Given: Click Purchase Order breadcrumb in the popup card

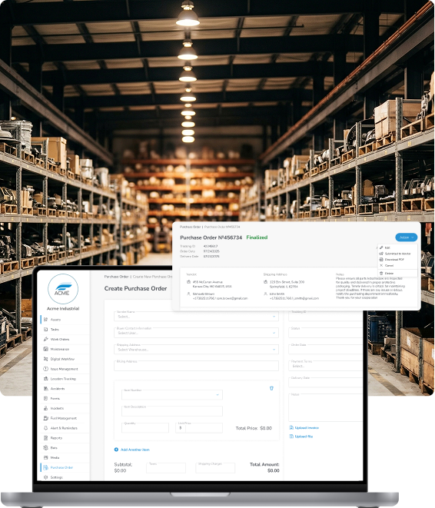Looking at the screenshot, I should click(x=190, y=227).
